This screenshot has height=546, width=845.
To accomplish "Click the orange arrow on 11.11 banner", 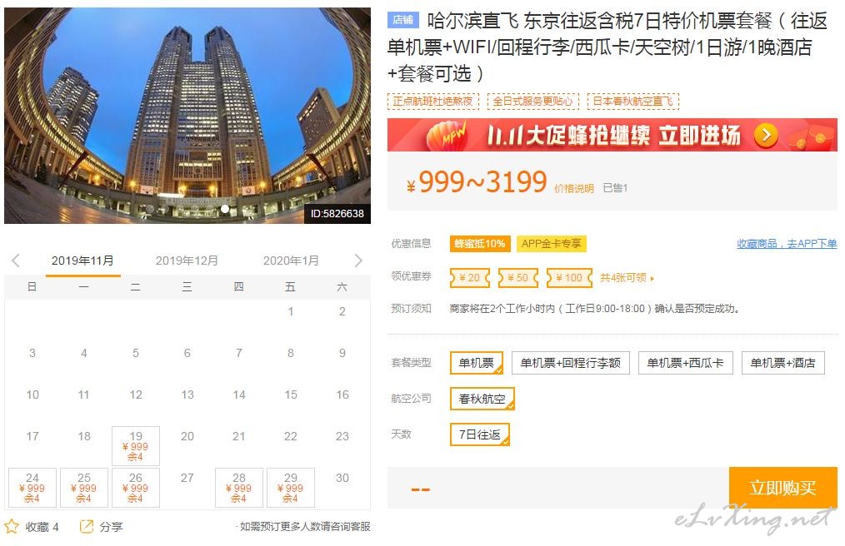I will [766, 136].
